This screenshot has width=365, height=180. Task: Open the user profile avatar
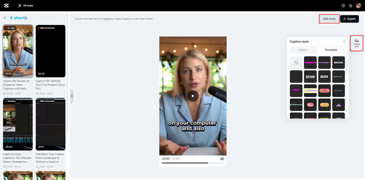(x=358, y=6)
